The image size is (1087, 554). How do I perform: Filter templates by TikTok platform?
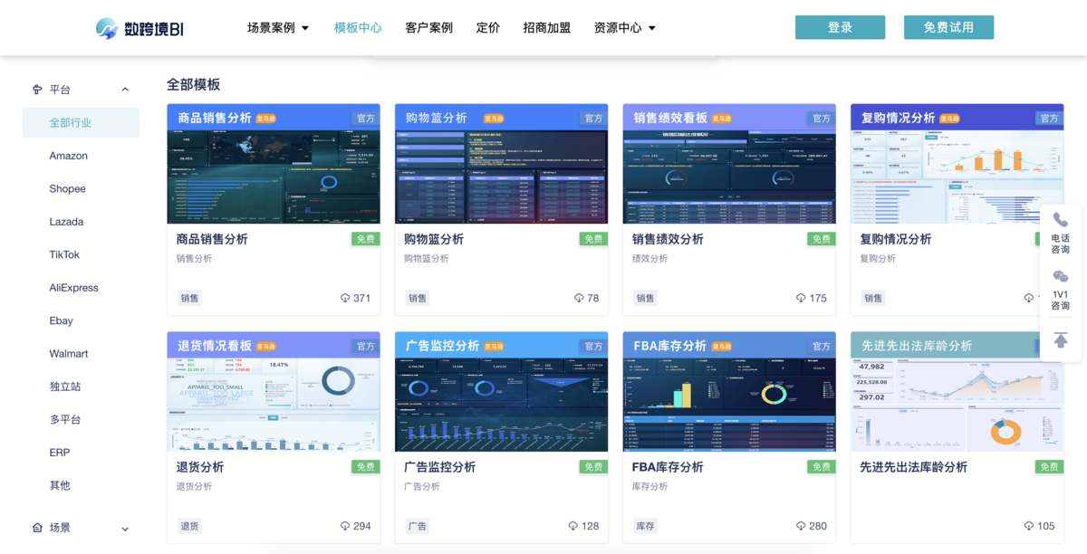pyautogui.click(x=64, y=254)
